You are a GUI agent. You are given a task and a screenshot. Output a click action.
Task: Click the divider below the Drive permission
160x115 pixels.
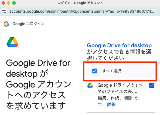point(121,113)
